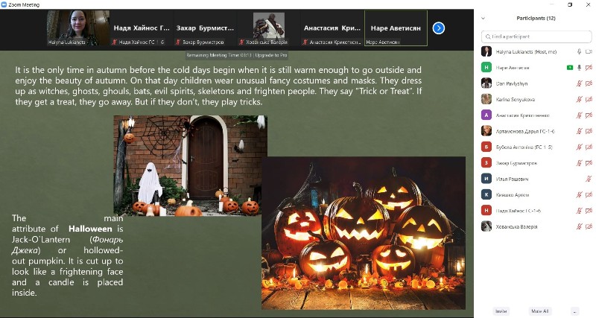Click participant name Артамонова Дарья ГС-1-6
Image resolution: width=596 pixels, height=318 pixels.
pyautogui.click(x=525, y=132)
